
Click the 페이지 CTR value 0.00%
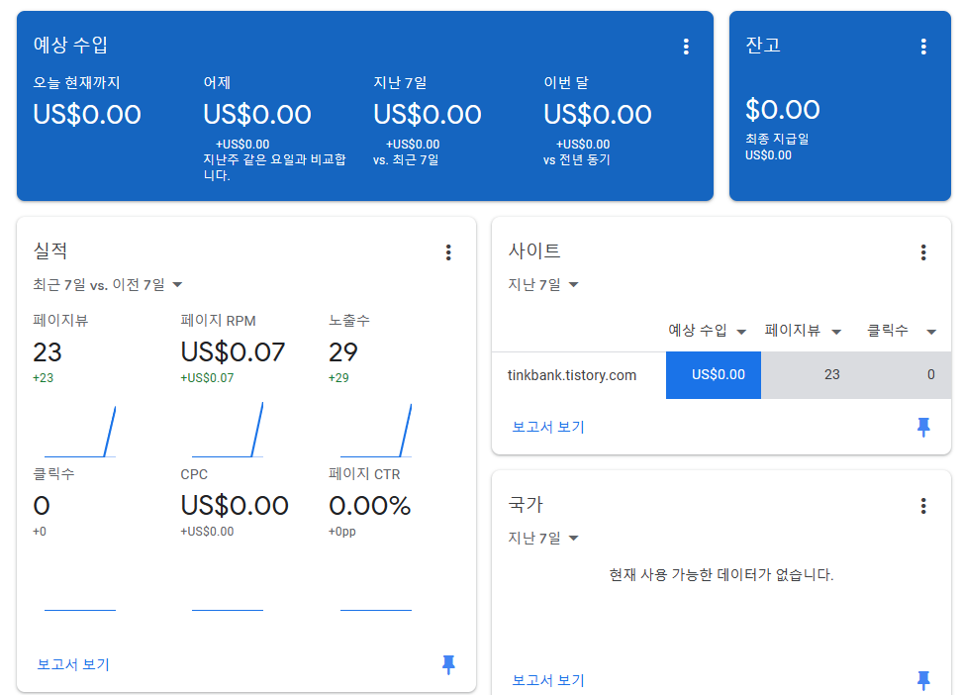(x=369, y=506)
